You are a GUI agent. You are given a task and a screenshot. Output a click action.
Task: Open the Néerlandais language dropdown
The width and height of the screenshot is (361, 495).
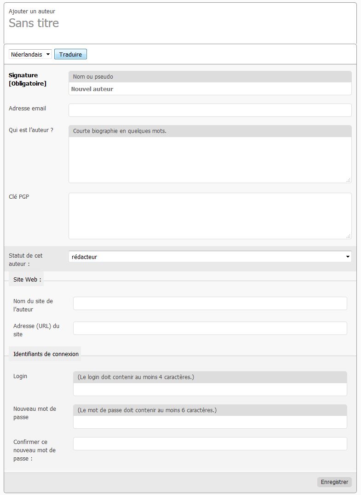pyautogui.click(x=30, y=54)
